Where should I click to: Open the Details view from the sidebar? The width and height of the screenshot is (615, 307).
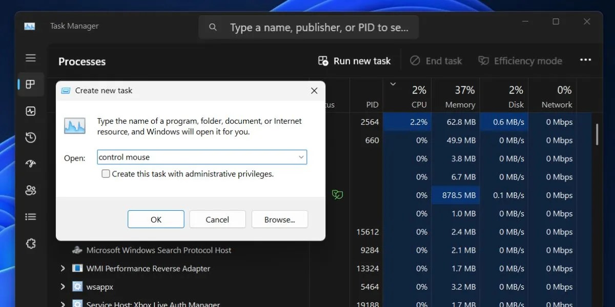pos(30,216)
